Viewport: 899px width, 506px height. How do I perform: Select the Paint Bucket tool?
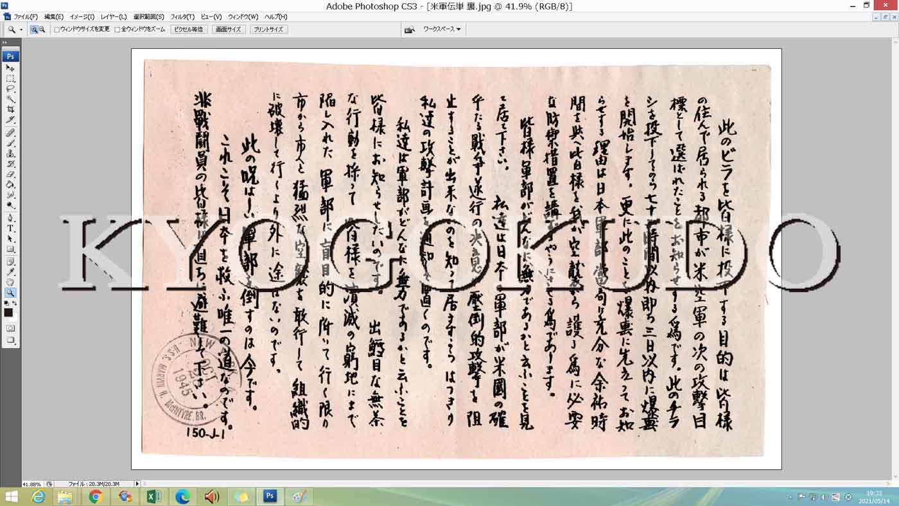point(10,184)
